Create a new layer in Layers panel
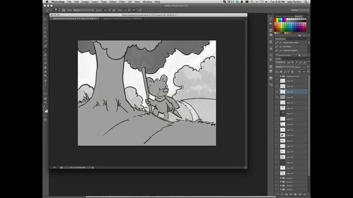 pos(300,194)
